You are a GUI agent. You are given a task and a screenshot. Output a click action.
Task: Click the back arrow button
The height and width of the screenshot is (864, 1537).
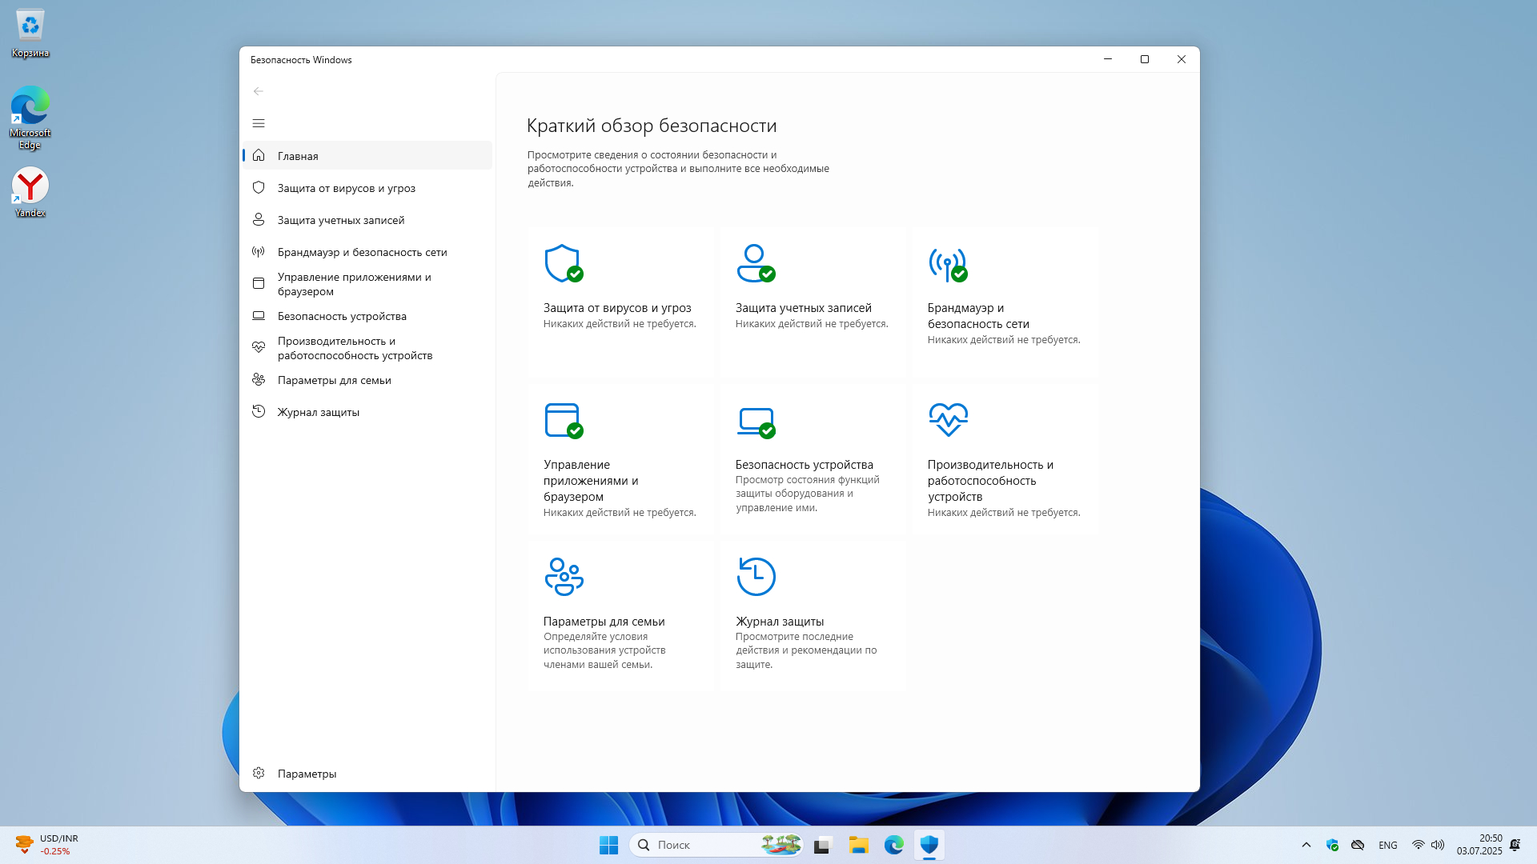(x=259, y=91)
